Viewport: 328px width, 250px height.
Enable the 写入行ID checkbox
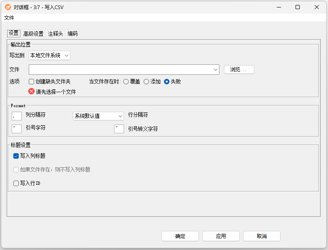point(16,183)
